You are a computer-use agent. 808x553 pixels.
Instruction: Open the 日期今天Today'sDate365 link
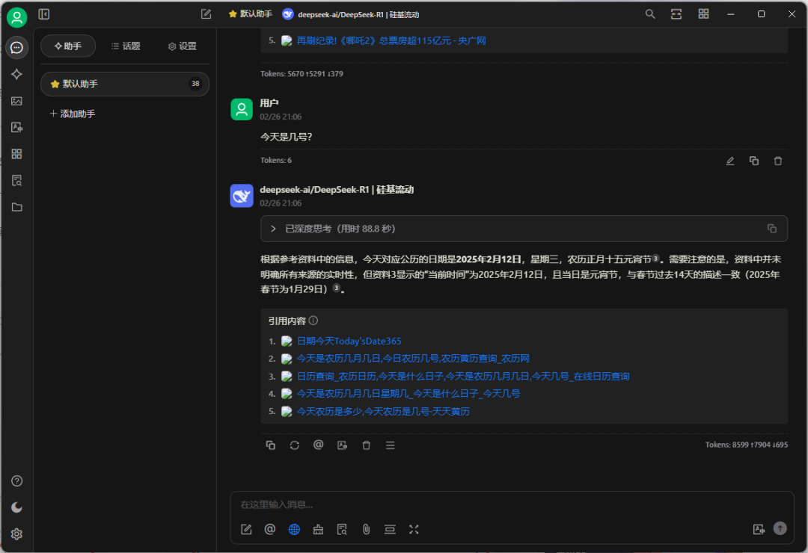coord(349,342)
